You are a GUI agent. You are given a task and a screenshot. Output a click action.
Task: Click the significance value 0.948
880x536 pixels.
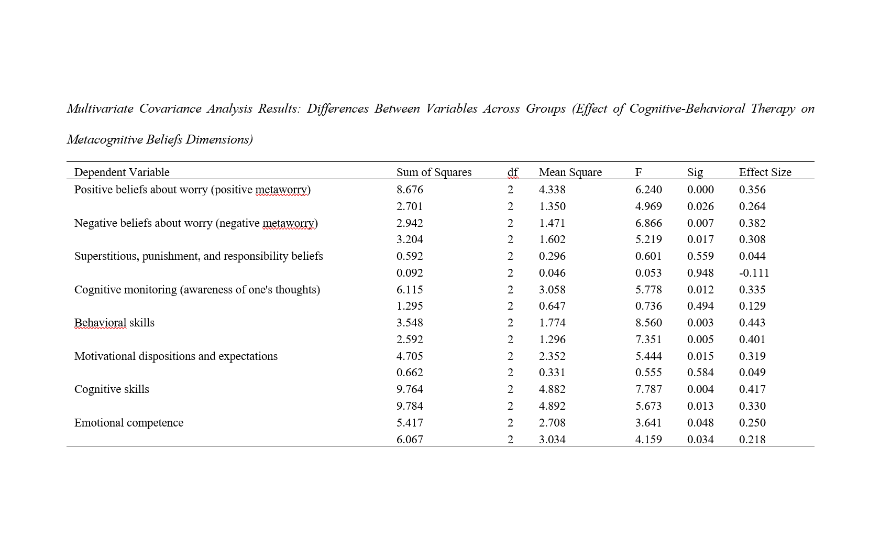700,273
